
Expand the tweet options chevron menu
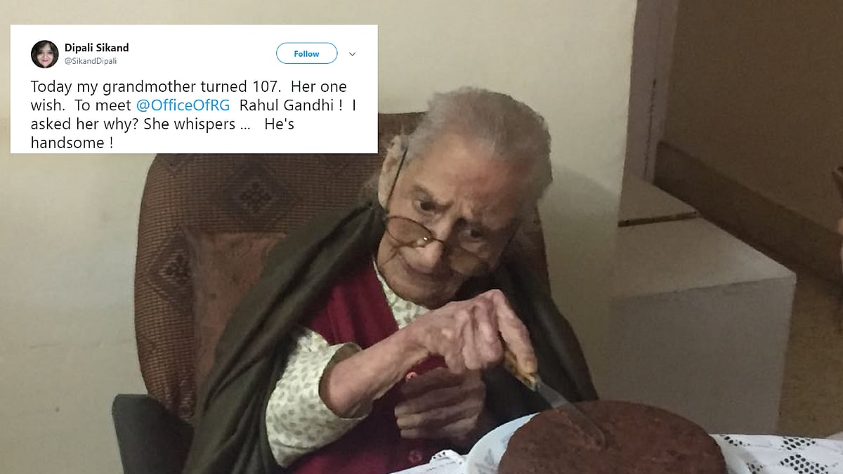pyautogui.click(x=353, y=54)
